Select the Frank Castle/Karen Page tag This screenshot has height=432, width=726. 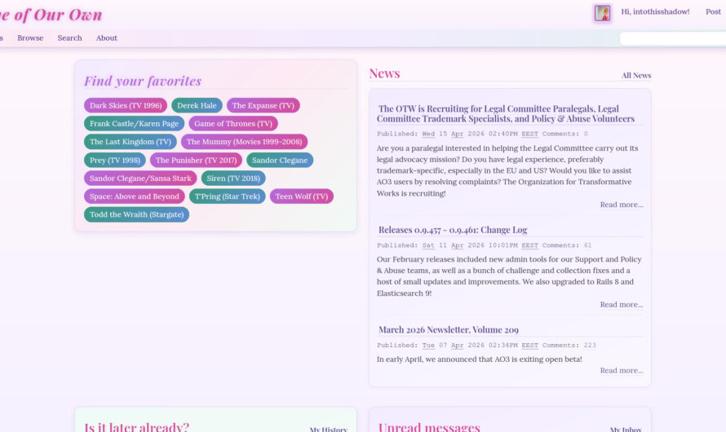(x=135, y=124)
